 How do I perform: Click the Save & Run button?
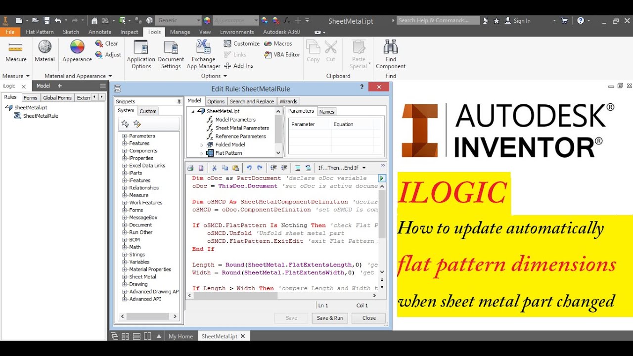(330, 318)
